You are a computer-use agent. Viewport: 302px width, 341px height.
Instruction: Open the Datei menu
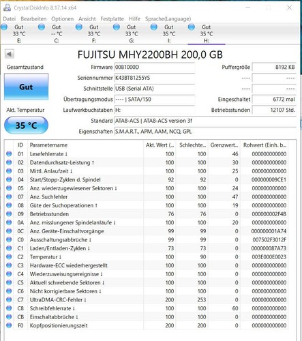(10, 19)
